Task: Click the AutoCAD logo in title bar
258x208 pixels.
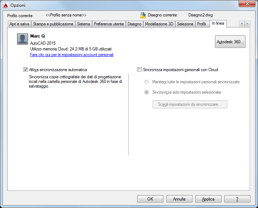Action: (5, 5)
